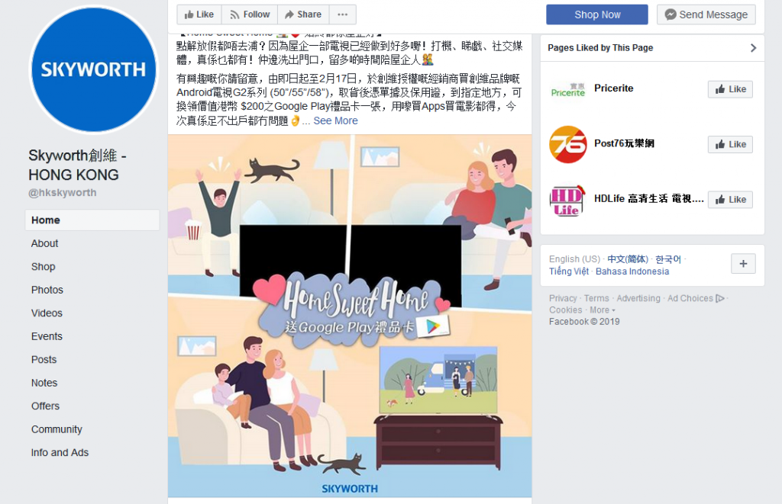
Task: Click the Post76 page logo icon
Action: [x=567, y=144]
